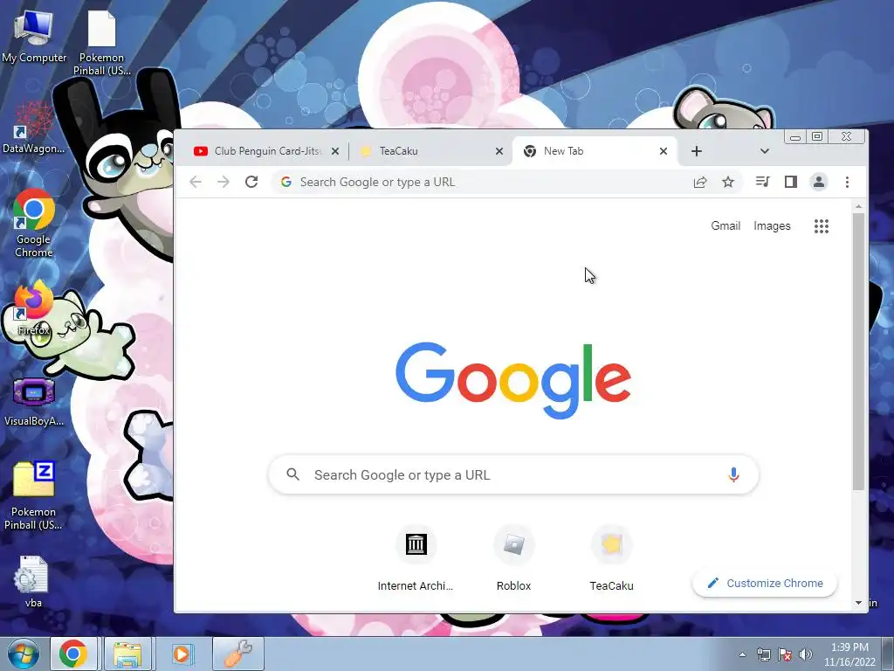
Task: Select the Pokemon Pinball zip folder icon
Action: coord(34,495)
